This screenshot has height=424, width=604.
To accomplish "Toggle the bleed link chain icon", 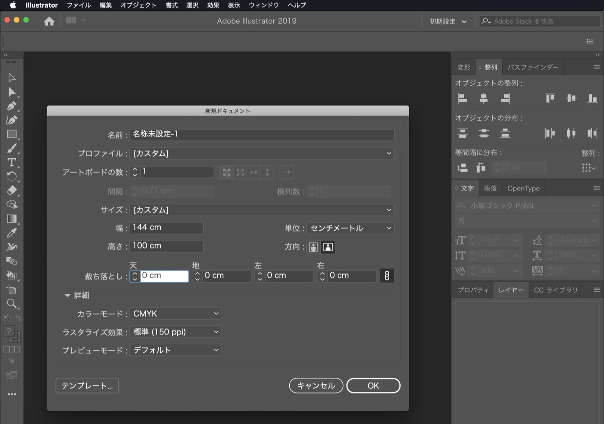I will tap(387, 275).
